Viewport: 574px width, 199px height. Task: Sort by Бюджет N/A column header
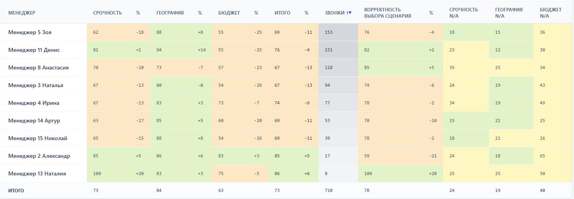pos(550,13)
